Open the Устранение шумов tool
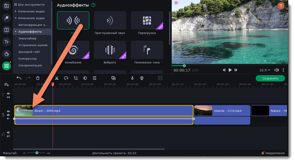This screenshot has height=163, width=295. click(x=33, y=45)
